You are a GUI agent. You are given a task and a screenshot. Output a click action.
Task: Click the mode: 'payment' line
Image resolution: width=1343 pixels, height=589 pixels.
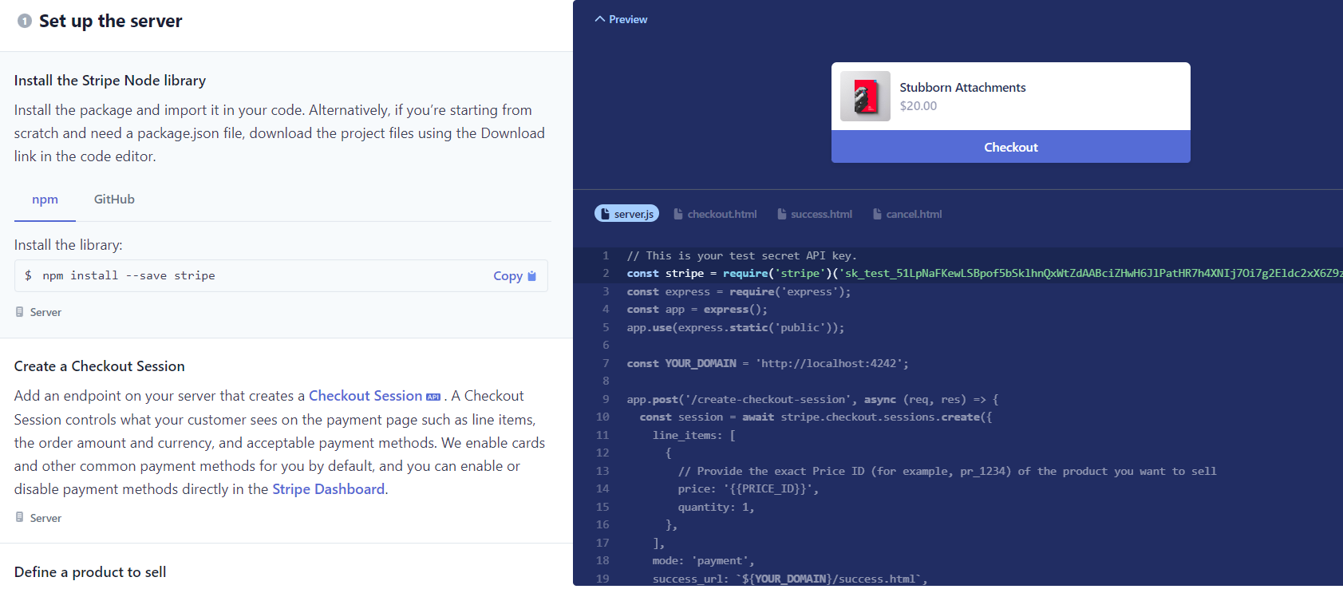[703, 561]
